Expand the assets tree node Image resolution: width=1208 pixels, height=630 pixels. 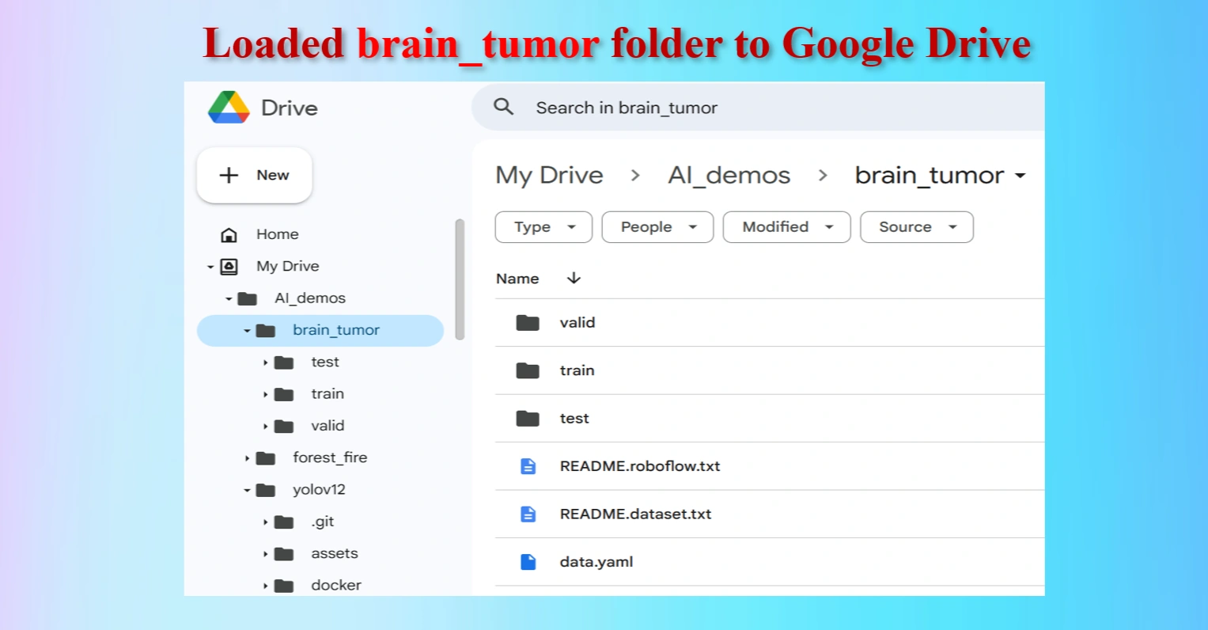click(265, 554)
